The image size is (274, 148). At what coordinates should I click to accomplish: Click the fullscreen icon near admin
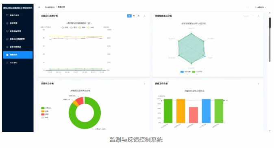click(x=248, y=7)
